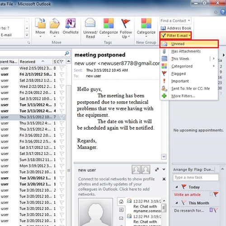Viewport: 226px width, 226px height.
Task: Select the Thu 3/15/2012 10... message
Action: coord(33,117)
